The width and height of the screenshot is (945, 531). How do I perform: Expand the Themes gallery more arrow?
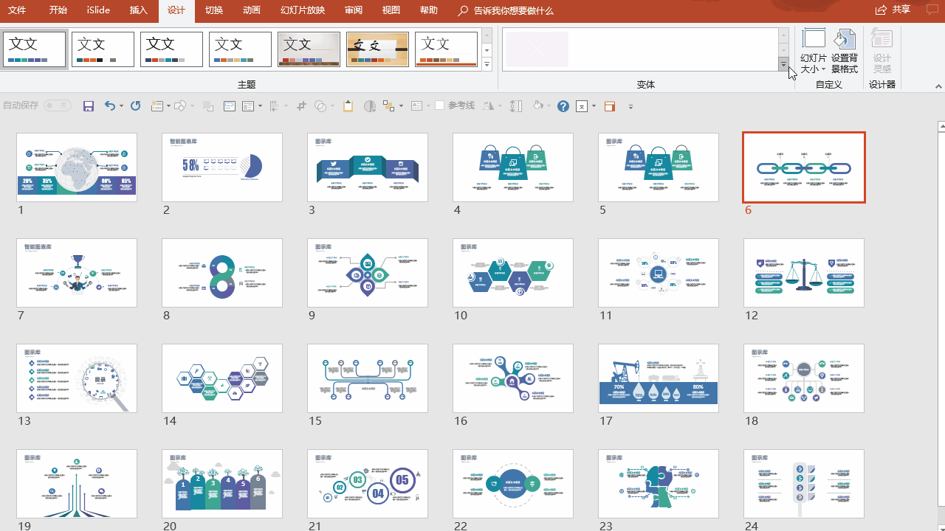[x=487, y=66]
